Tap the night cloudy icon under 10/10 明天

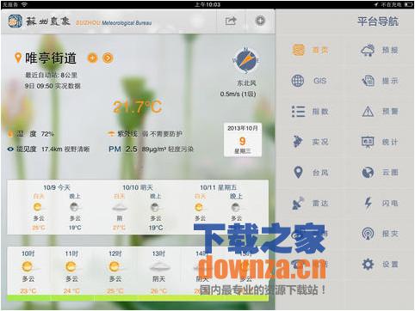coord(155,207)
